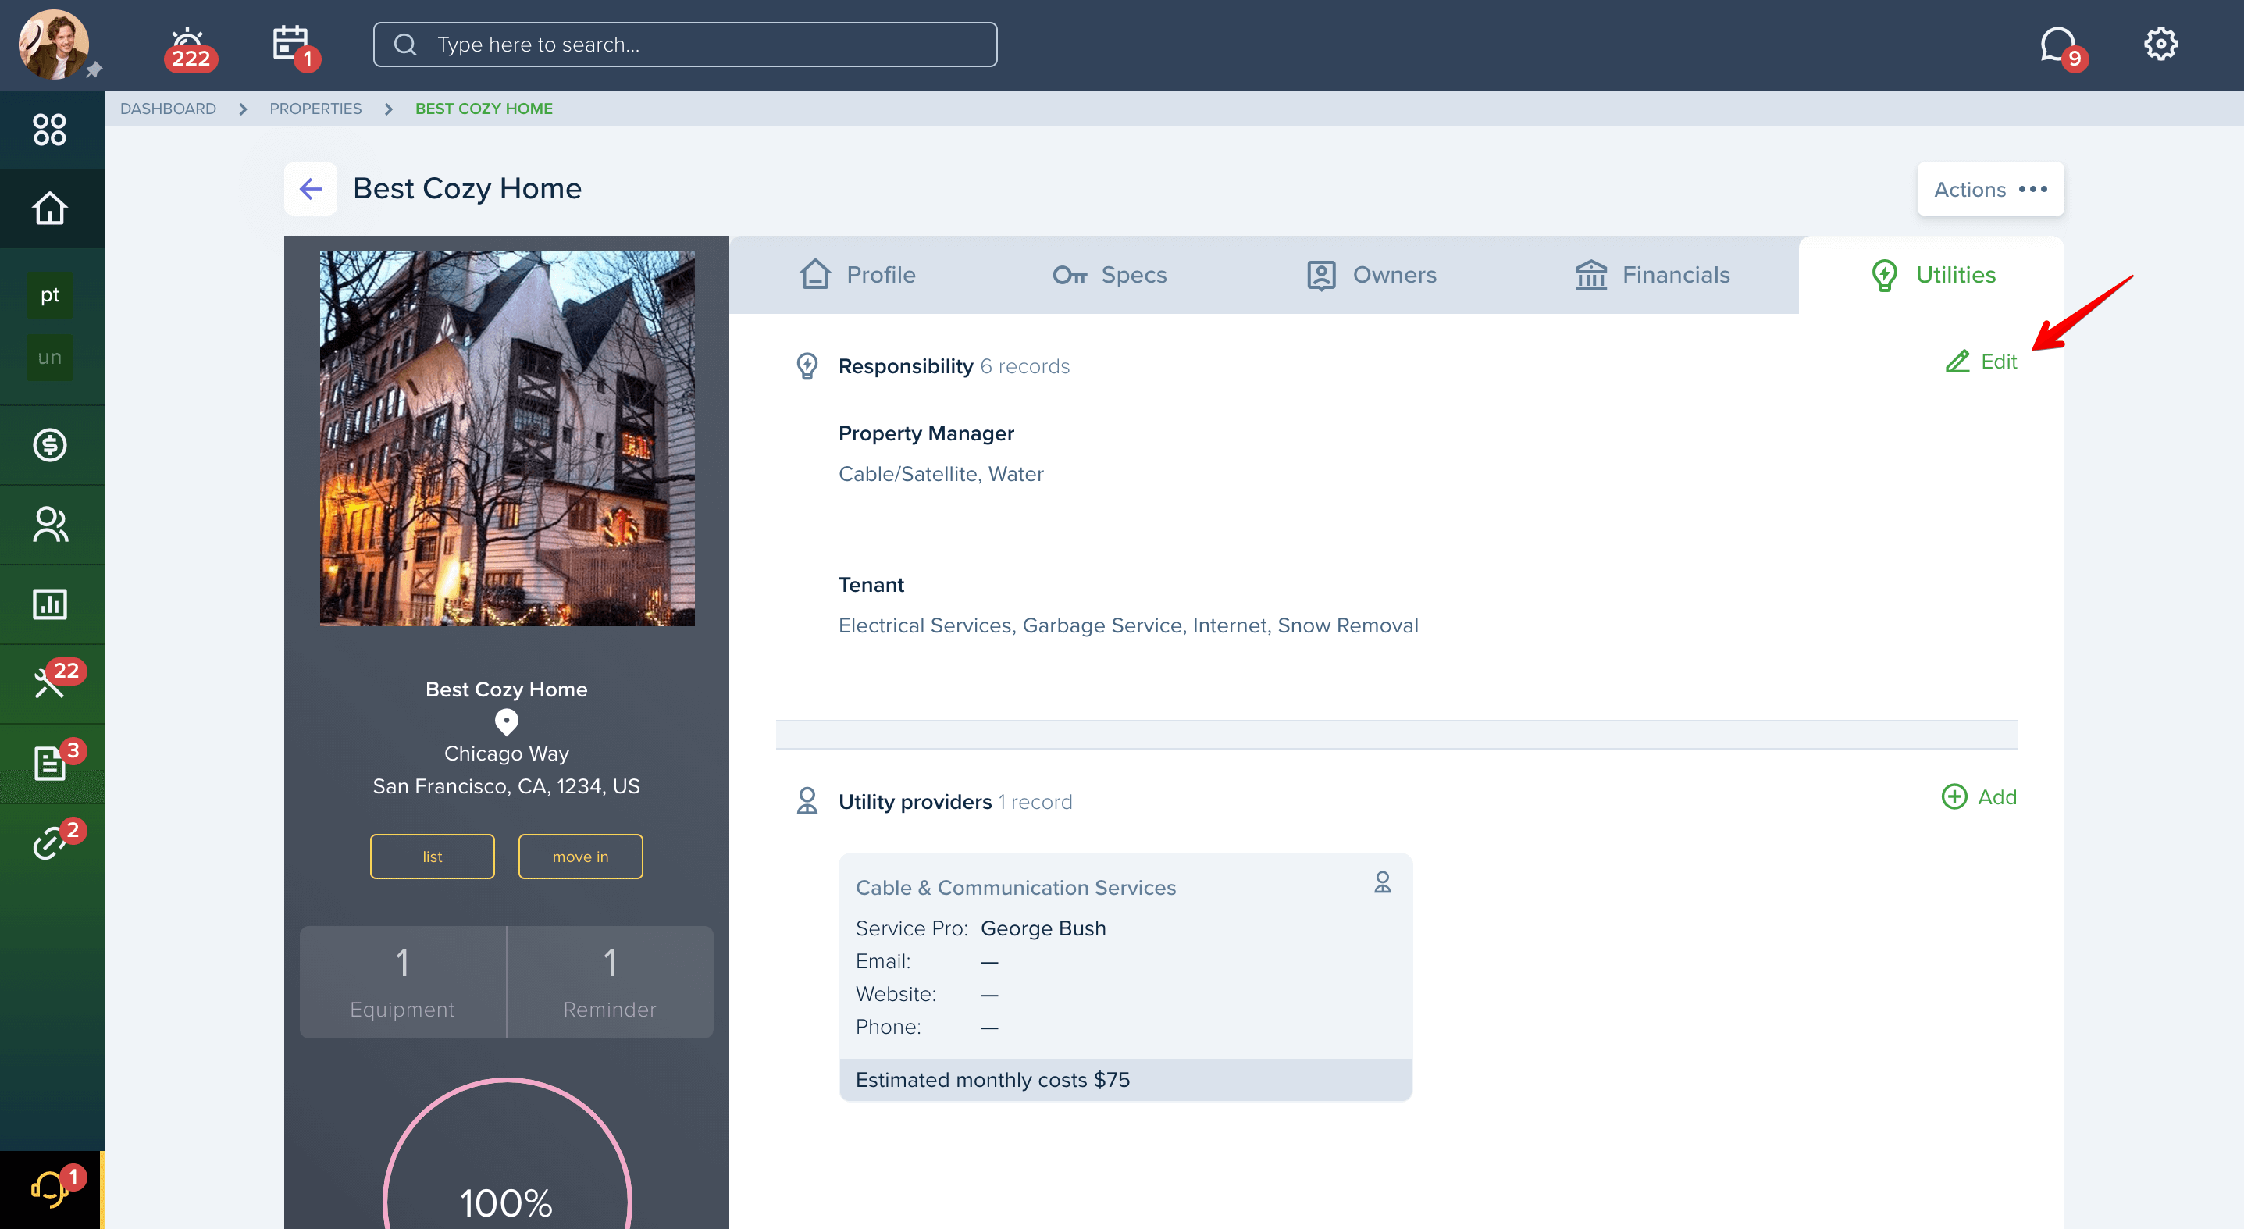This screenshot has width=2244, height=1229.
Task: Open the settings gear icon
Action: coord(2160,44)
